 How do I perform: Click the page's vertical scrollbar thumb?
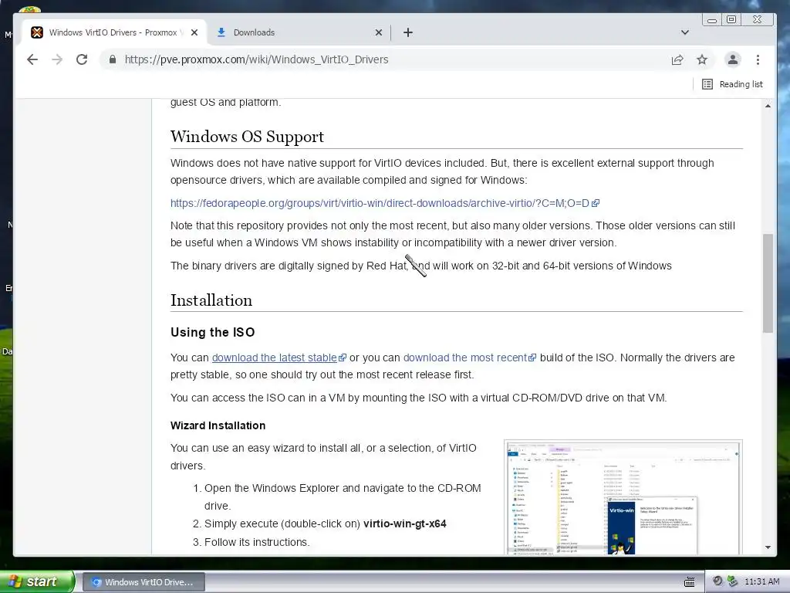(768, 283)
